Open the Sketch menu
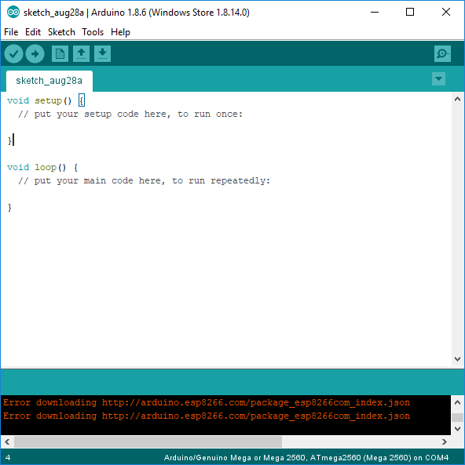 (x=61, y=32)
